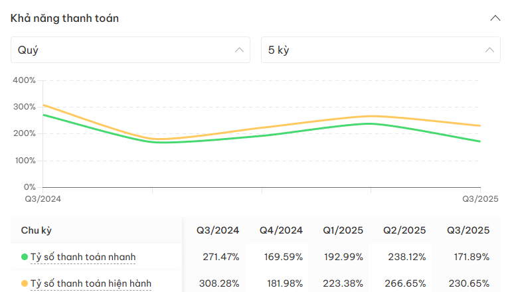
Task: Click the Q3/2025 label on chart axis
Action: click(480, 198)
